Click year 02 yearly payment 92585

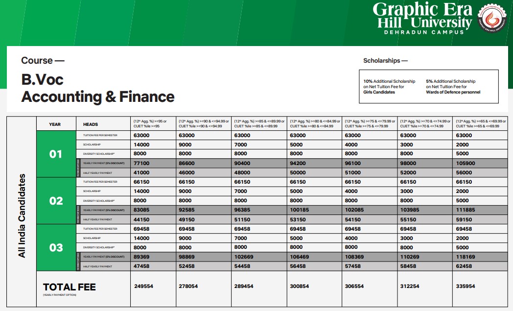coord(187,210)
